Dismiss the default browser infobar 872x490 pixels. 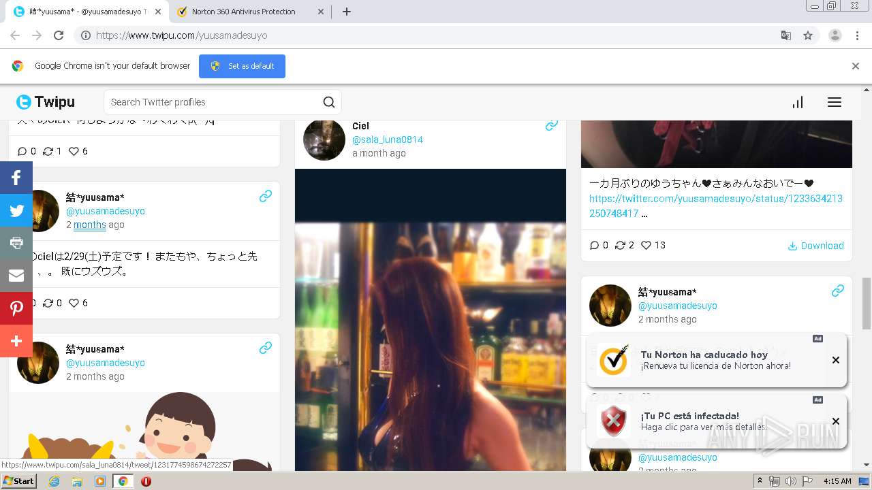[x=856, y=66]
